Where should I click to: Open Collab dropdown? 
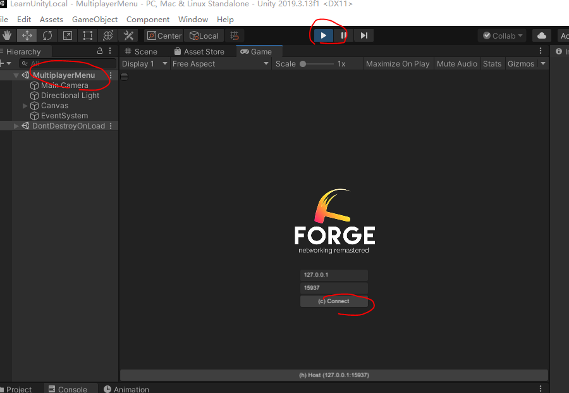coord(502,35)
